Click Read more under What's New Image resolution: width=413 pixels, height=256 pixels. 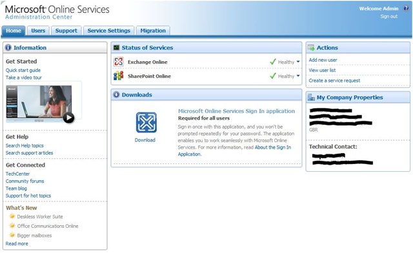17,244
